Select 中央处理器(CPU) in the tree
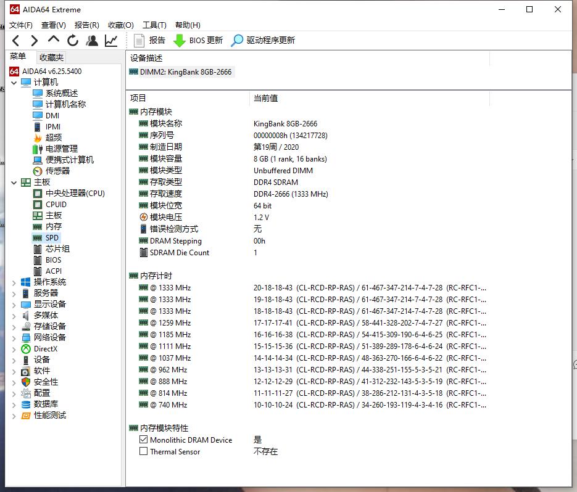The width and height of the screenshot is (577, 492). pyautogui.click(x=75, y=193)
